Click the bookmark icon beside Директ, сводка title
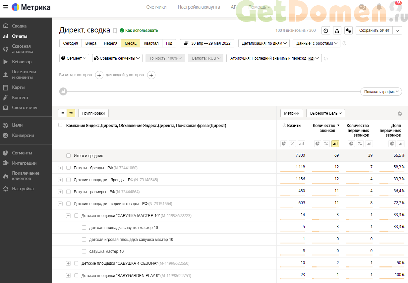408x283 pixels. [x=115, y=30]
